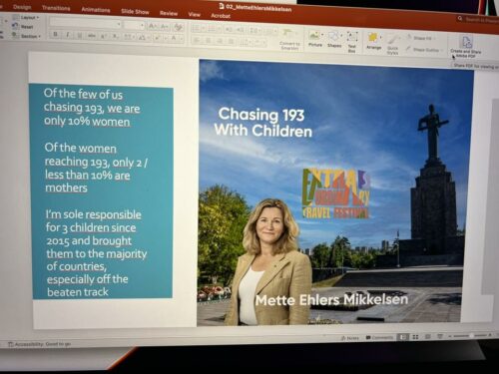Toggle the Notes pane in status bar
The height and width of the screenshot is (374, 499).
click(x=350, y=338)
